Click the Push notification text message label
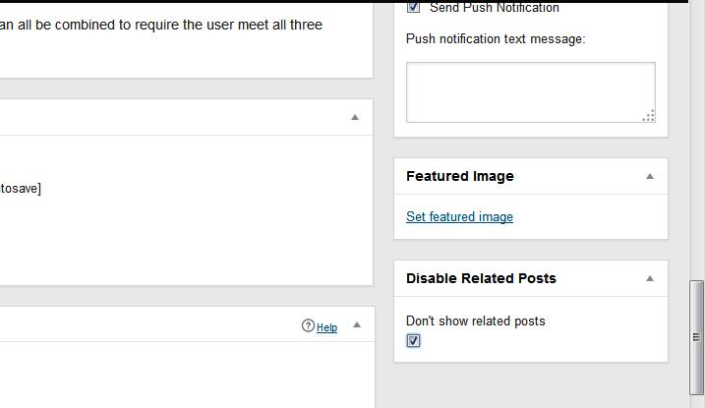This screenshot has width=705, height=408. pos(496,39)
